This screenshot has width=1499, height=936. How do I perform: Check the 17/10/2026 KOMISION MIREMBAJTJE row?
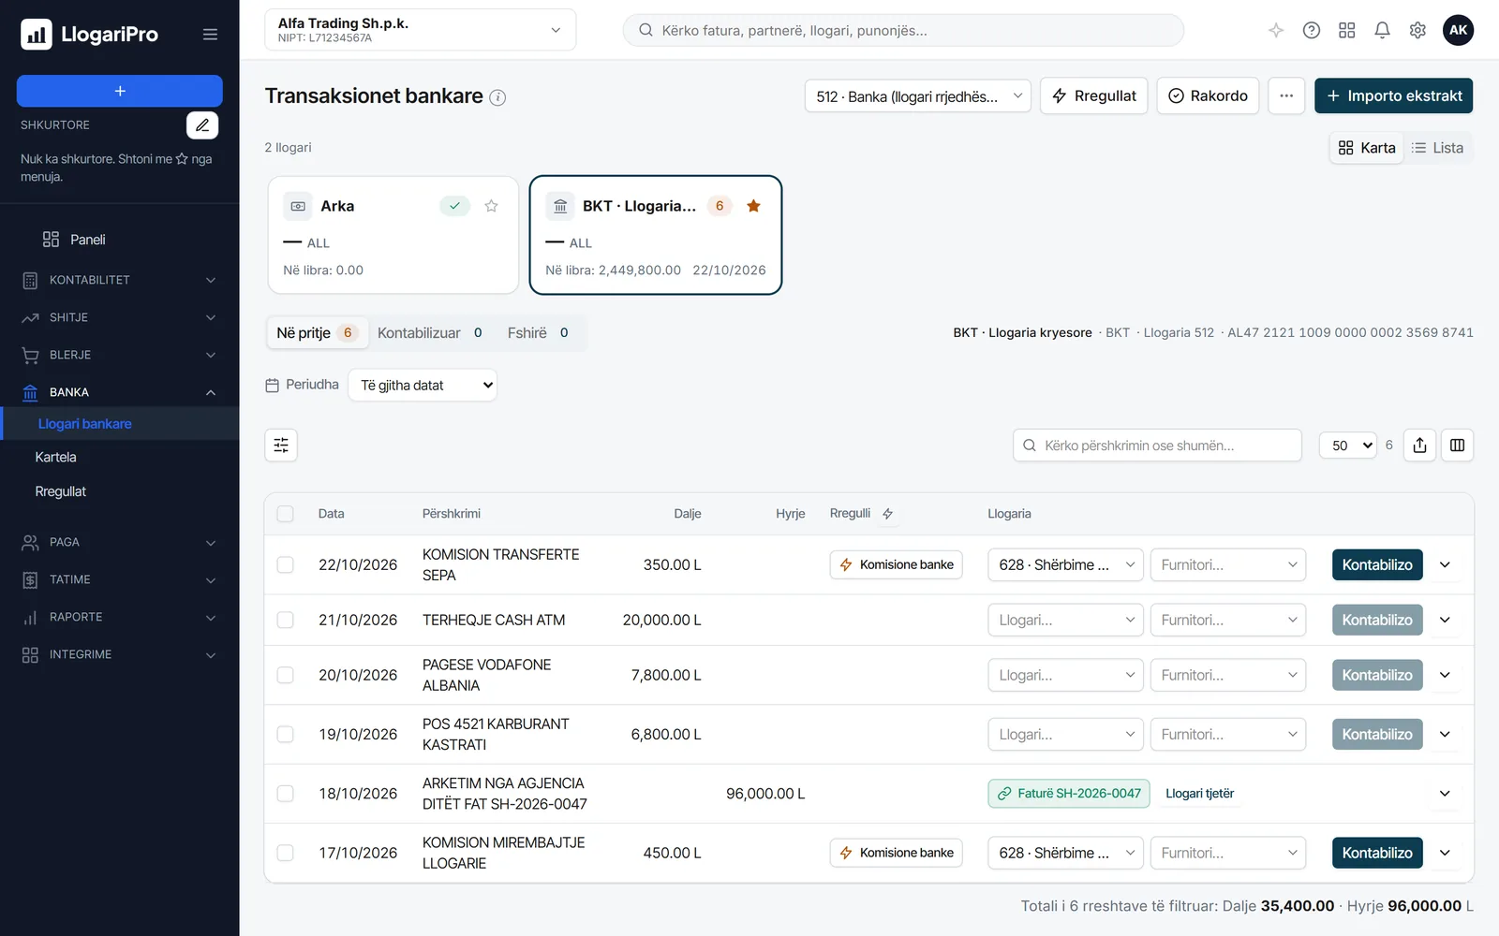coord(286,854)
